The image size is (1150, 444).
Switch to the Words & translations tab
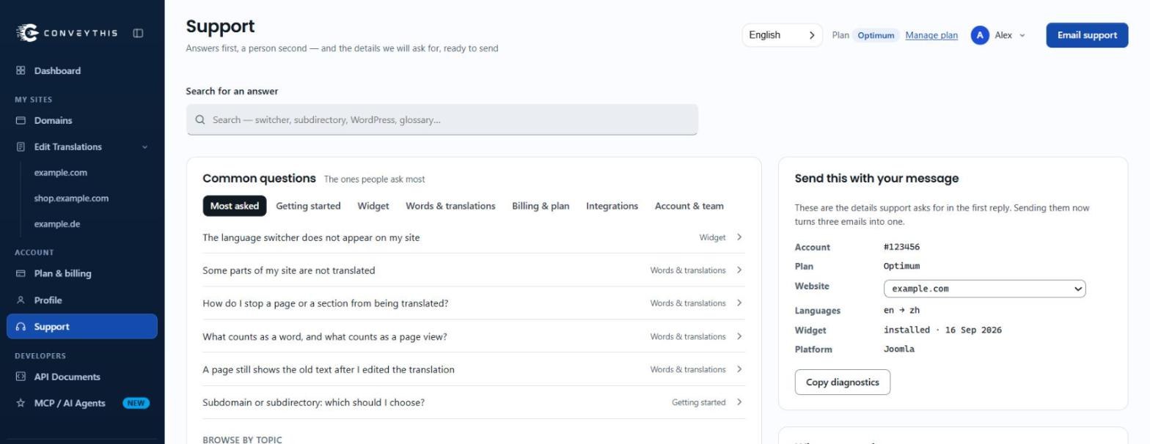450,206
